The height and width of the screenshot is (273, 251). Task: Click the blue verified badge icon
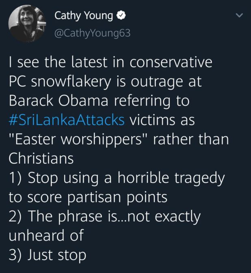tap(121, 16)
